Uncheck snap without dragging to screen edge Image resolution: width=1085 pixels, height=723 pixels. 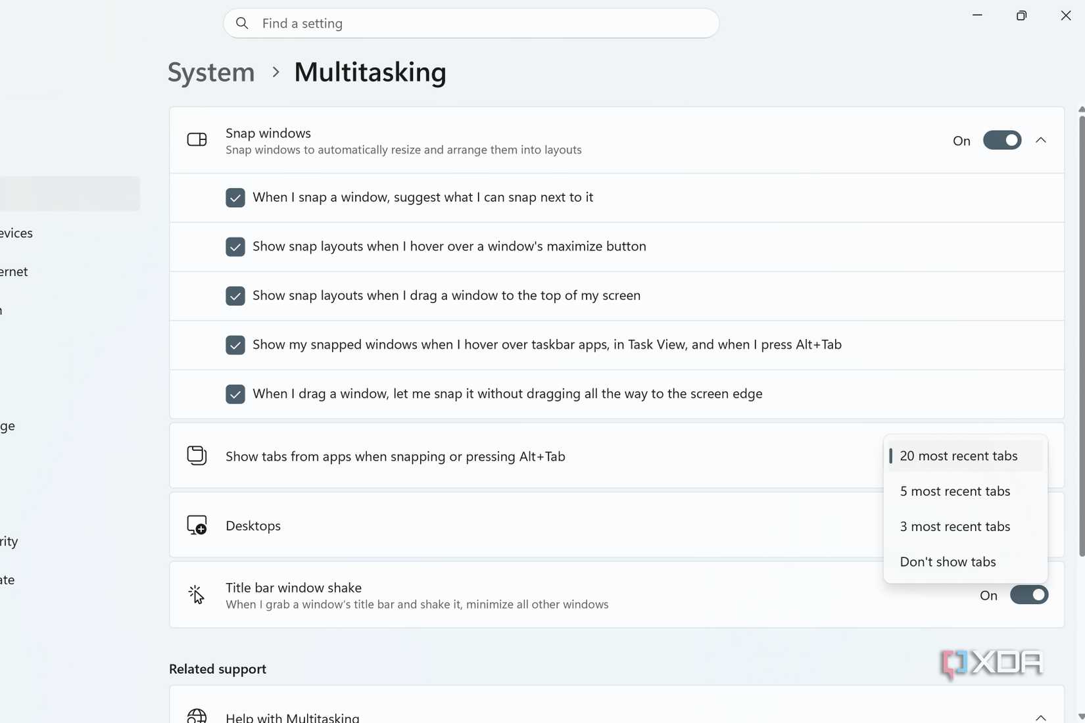point(235,394)
